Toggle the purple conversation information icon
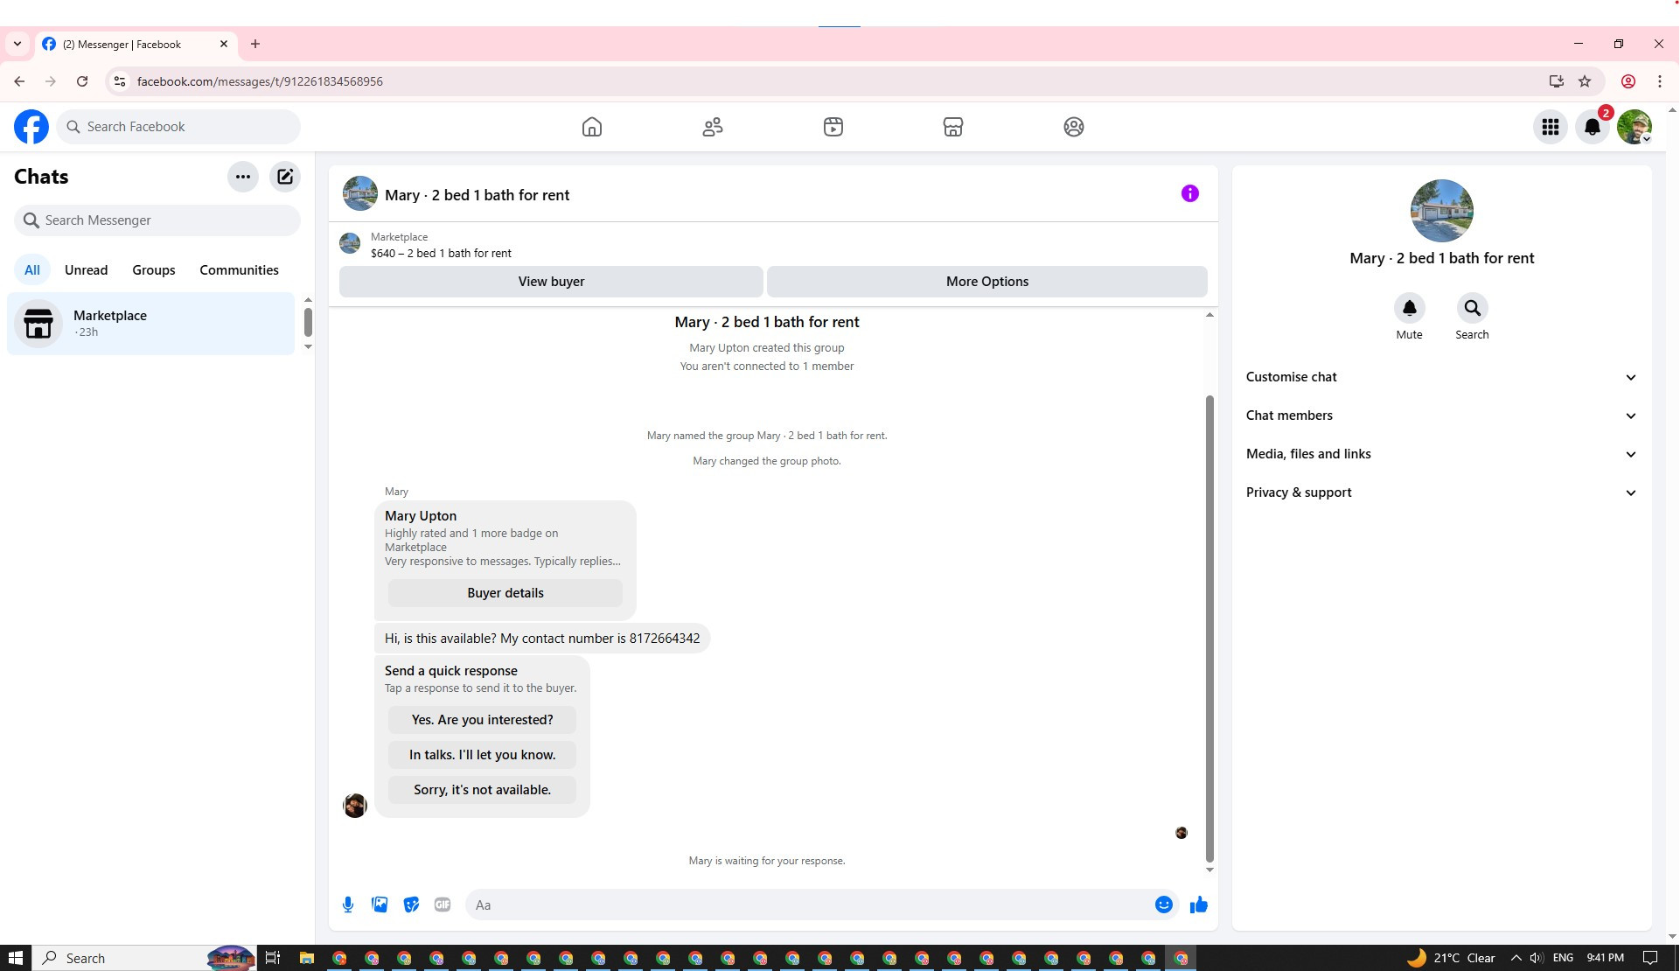The height and width of the screenshot is (971, 1680). coord(1190,193)
